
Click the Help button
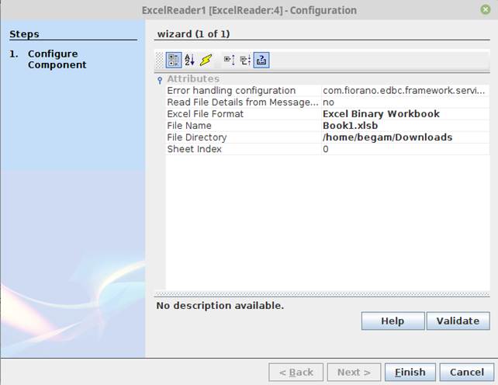393,321
